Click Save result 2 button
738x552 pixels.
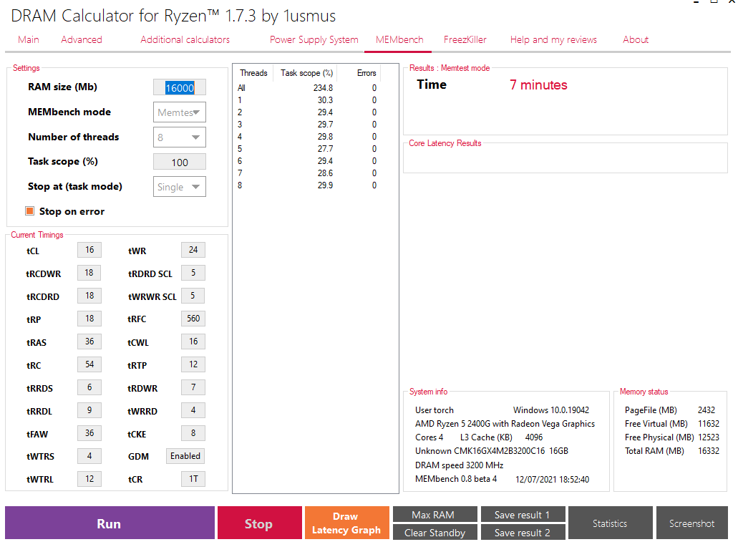(x=523, y=532)
